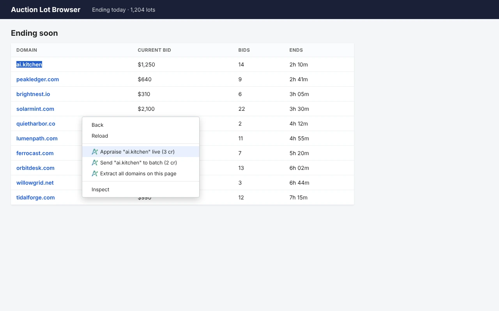The image size is (499, 311).
Task: Select the willowgrid.net domain link
Action: click(x=35, y=183)
